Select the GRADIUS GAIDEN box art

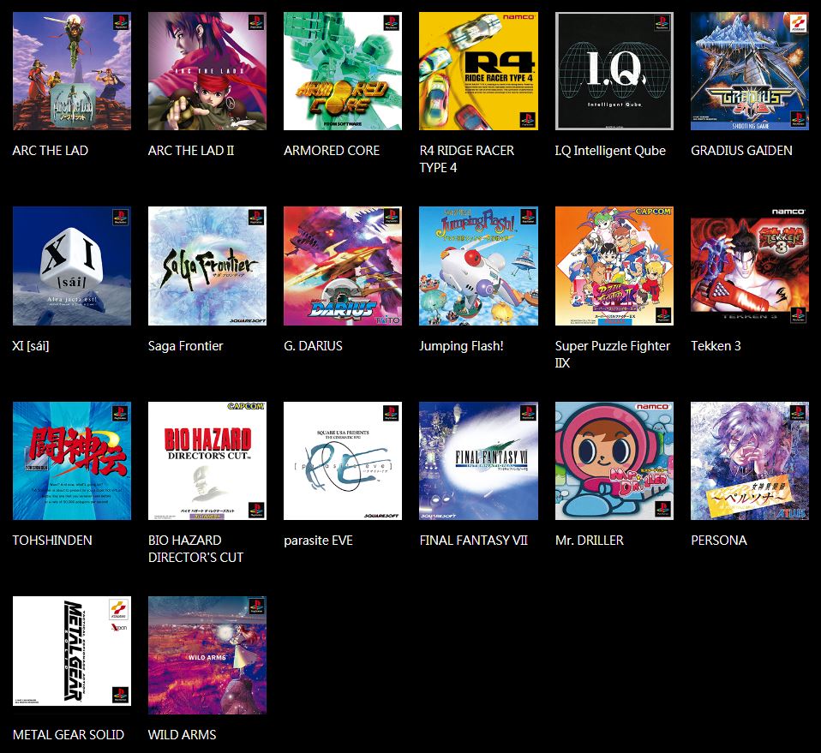pos(749,70)
